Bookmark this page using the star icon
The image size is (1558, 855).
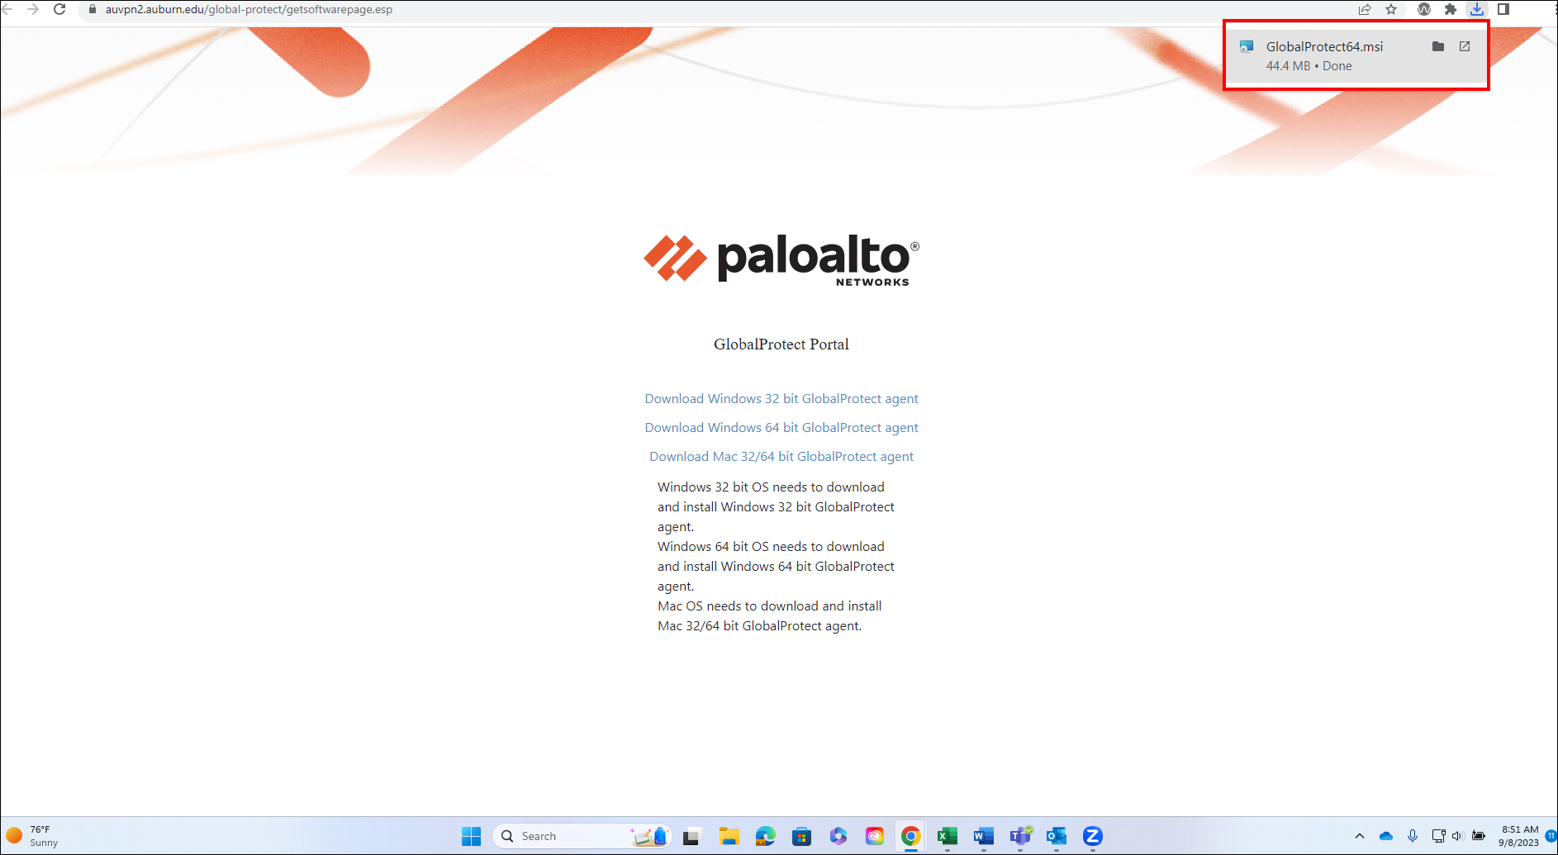point(1392,10)
